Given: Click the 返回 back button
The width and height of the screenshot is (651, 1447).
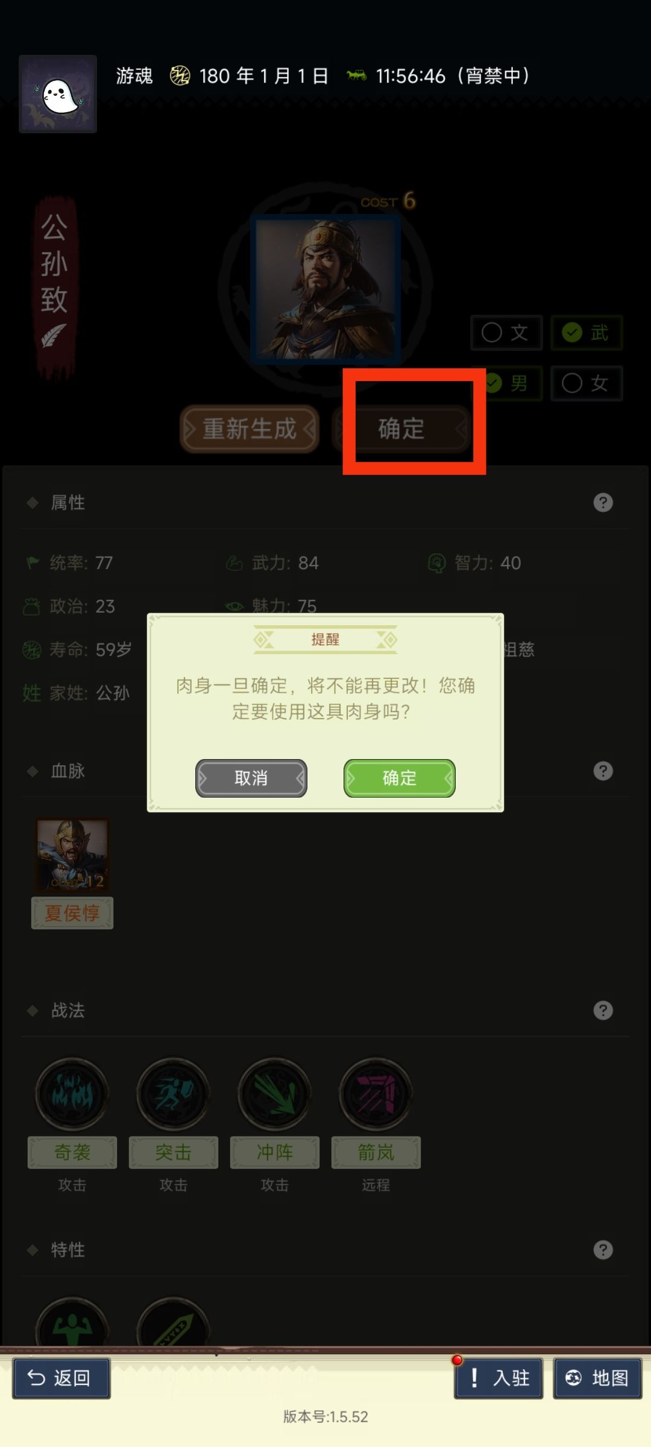Looking at the screenshot, I should tap(61, 1378).
